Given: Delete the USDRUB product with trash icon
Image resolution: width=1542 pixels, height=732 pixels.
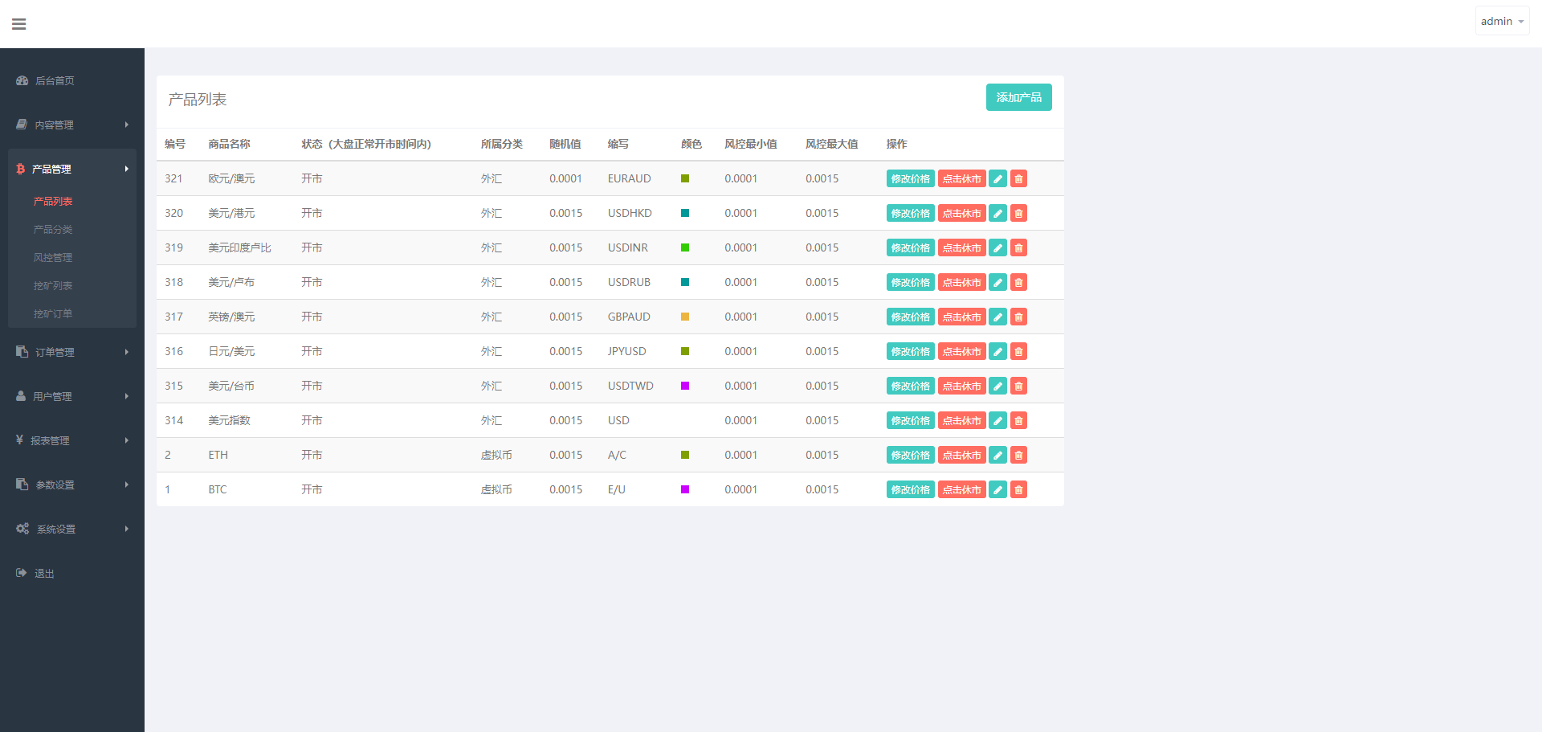Looking at the screenshot, I should click(1018, 282).
